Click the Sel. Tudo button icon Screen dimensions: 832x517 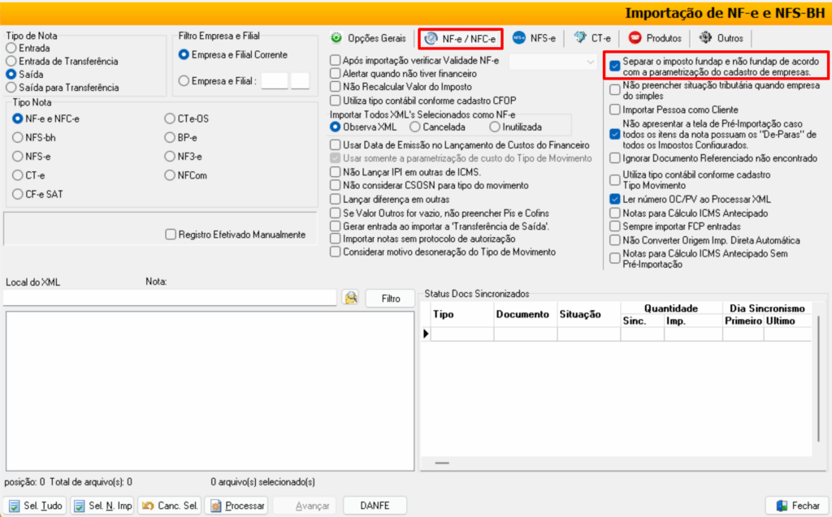pos(15,506)
